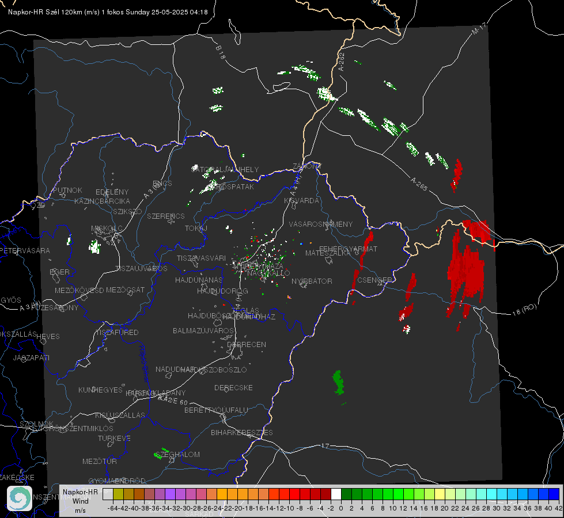Click the DERECSKE town label
This screenshot has height=518, width=564.
pos(233,387)
